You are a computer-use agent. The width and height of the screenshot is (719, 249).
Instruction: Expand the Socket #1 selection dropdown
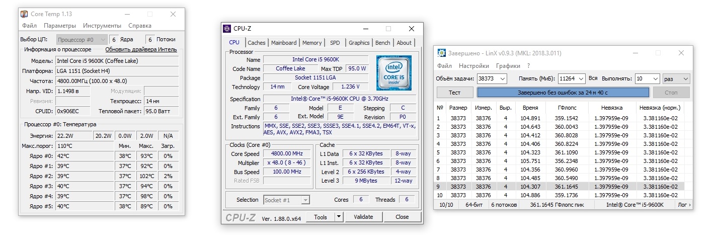[286, 200]
